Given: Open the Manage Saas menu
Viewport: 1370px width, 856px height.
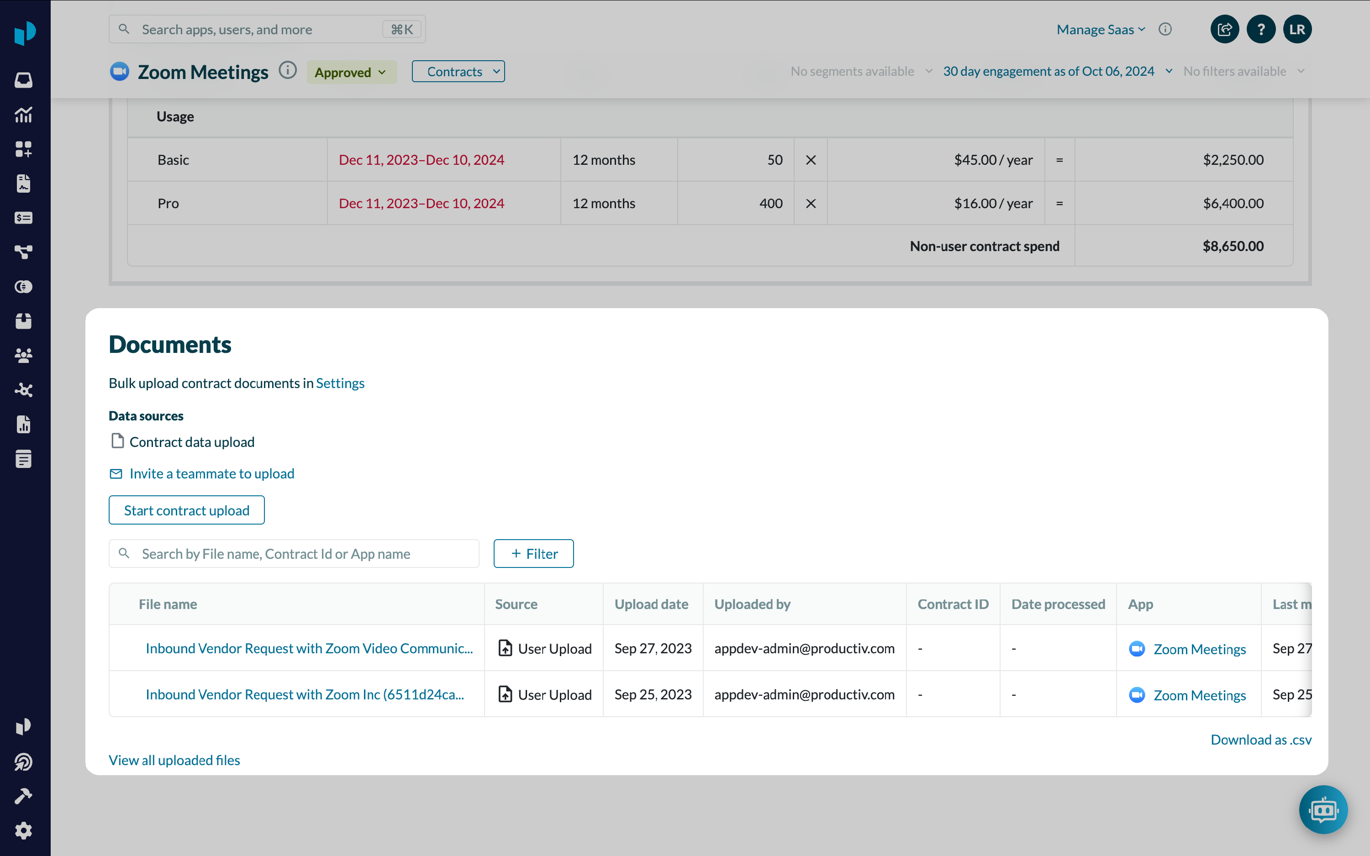Looking at the screenshot, I should coord(1100,29).
